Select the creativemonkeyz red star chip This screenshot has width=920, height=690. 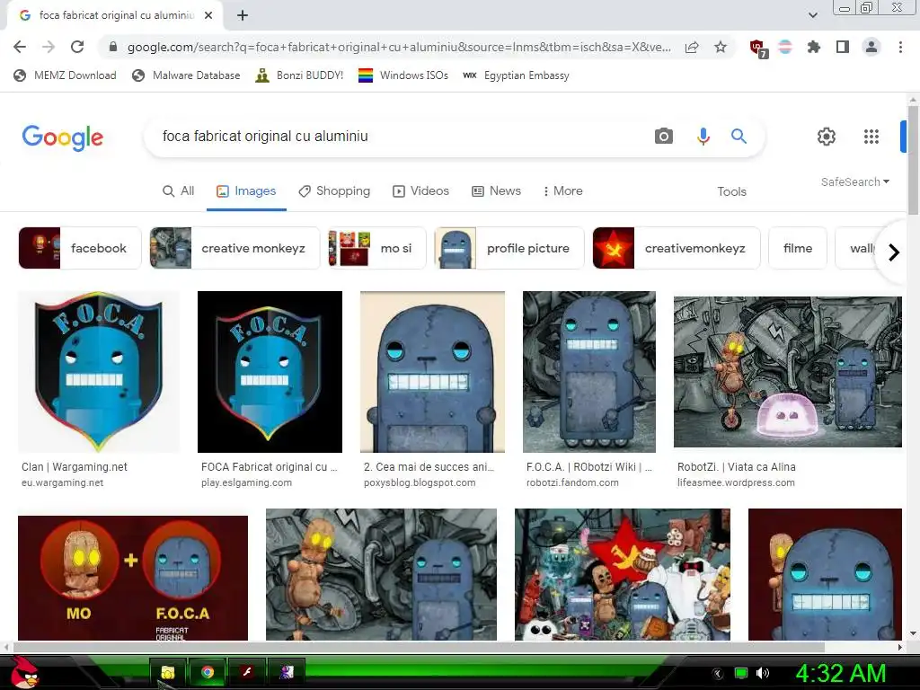click(677, 248)
